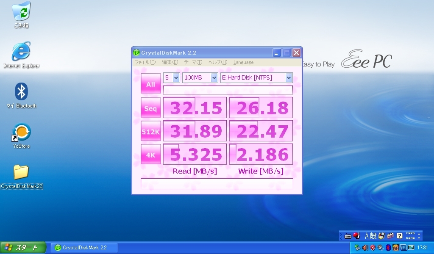Viewport: 434px width, 254px height.
Task: Open the IME tools toolbox icon
Action: pos(390,235)
